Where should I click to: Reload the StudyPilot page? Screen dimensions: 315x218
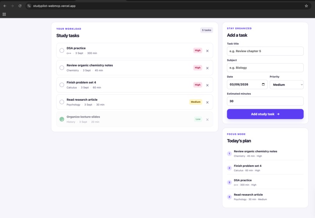pyautogui.click(x=20, y=6)
